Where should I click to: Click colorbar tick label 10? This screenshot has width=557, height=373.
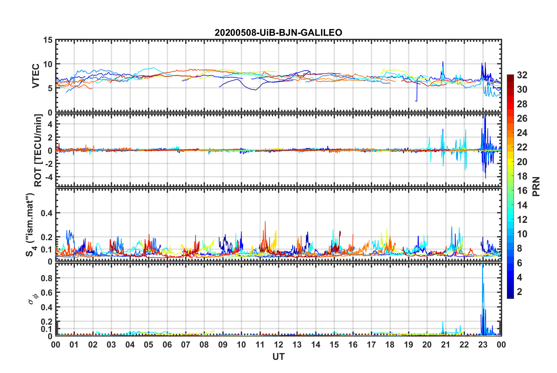click(522, 234)
